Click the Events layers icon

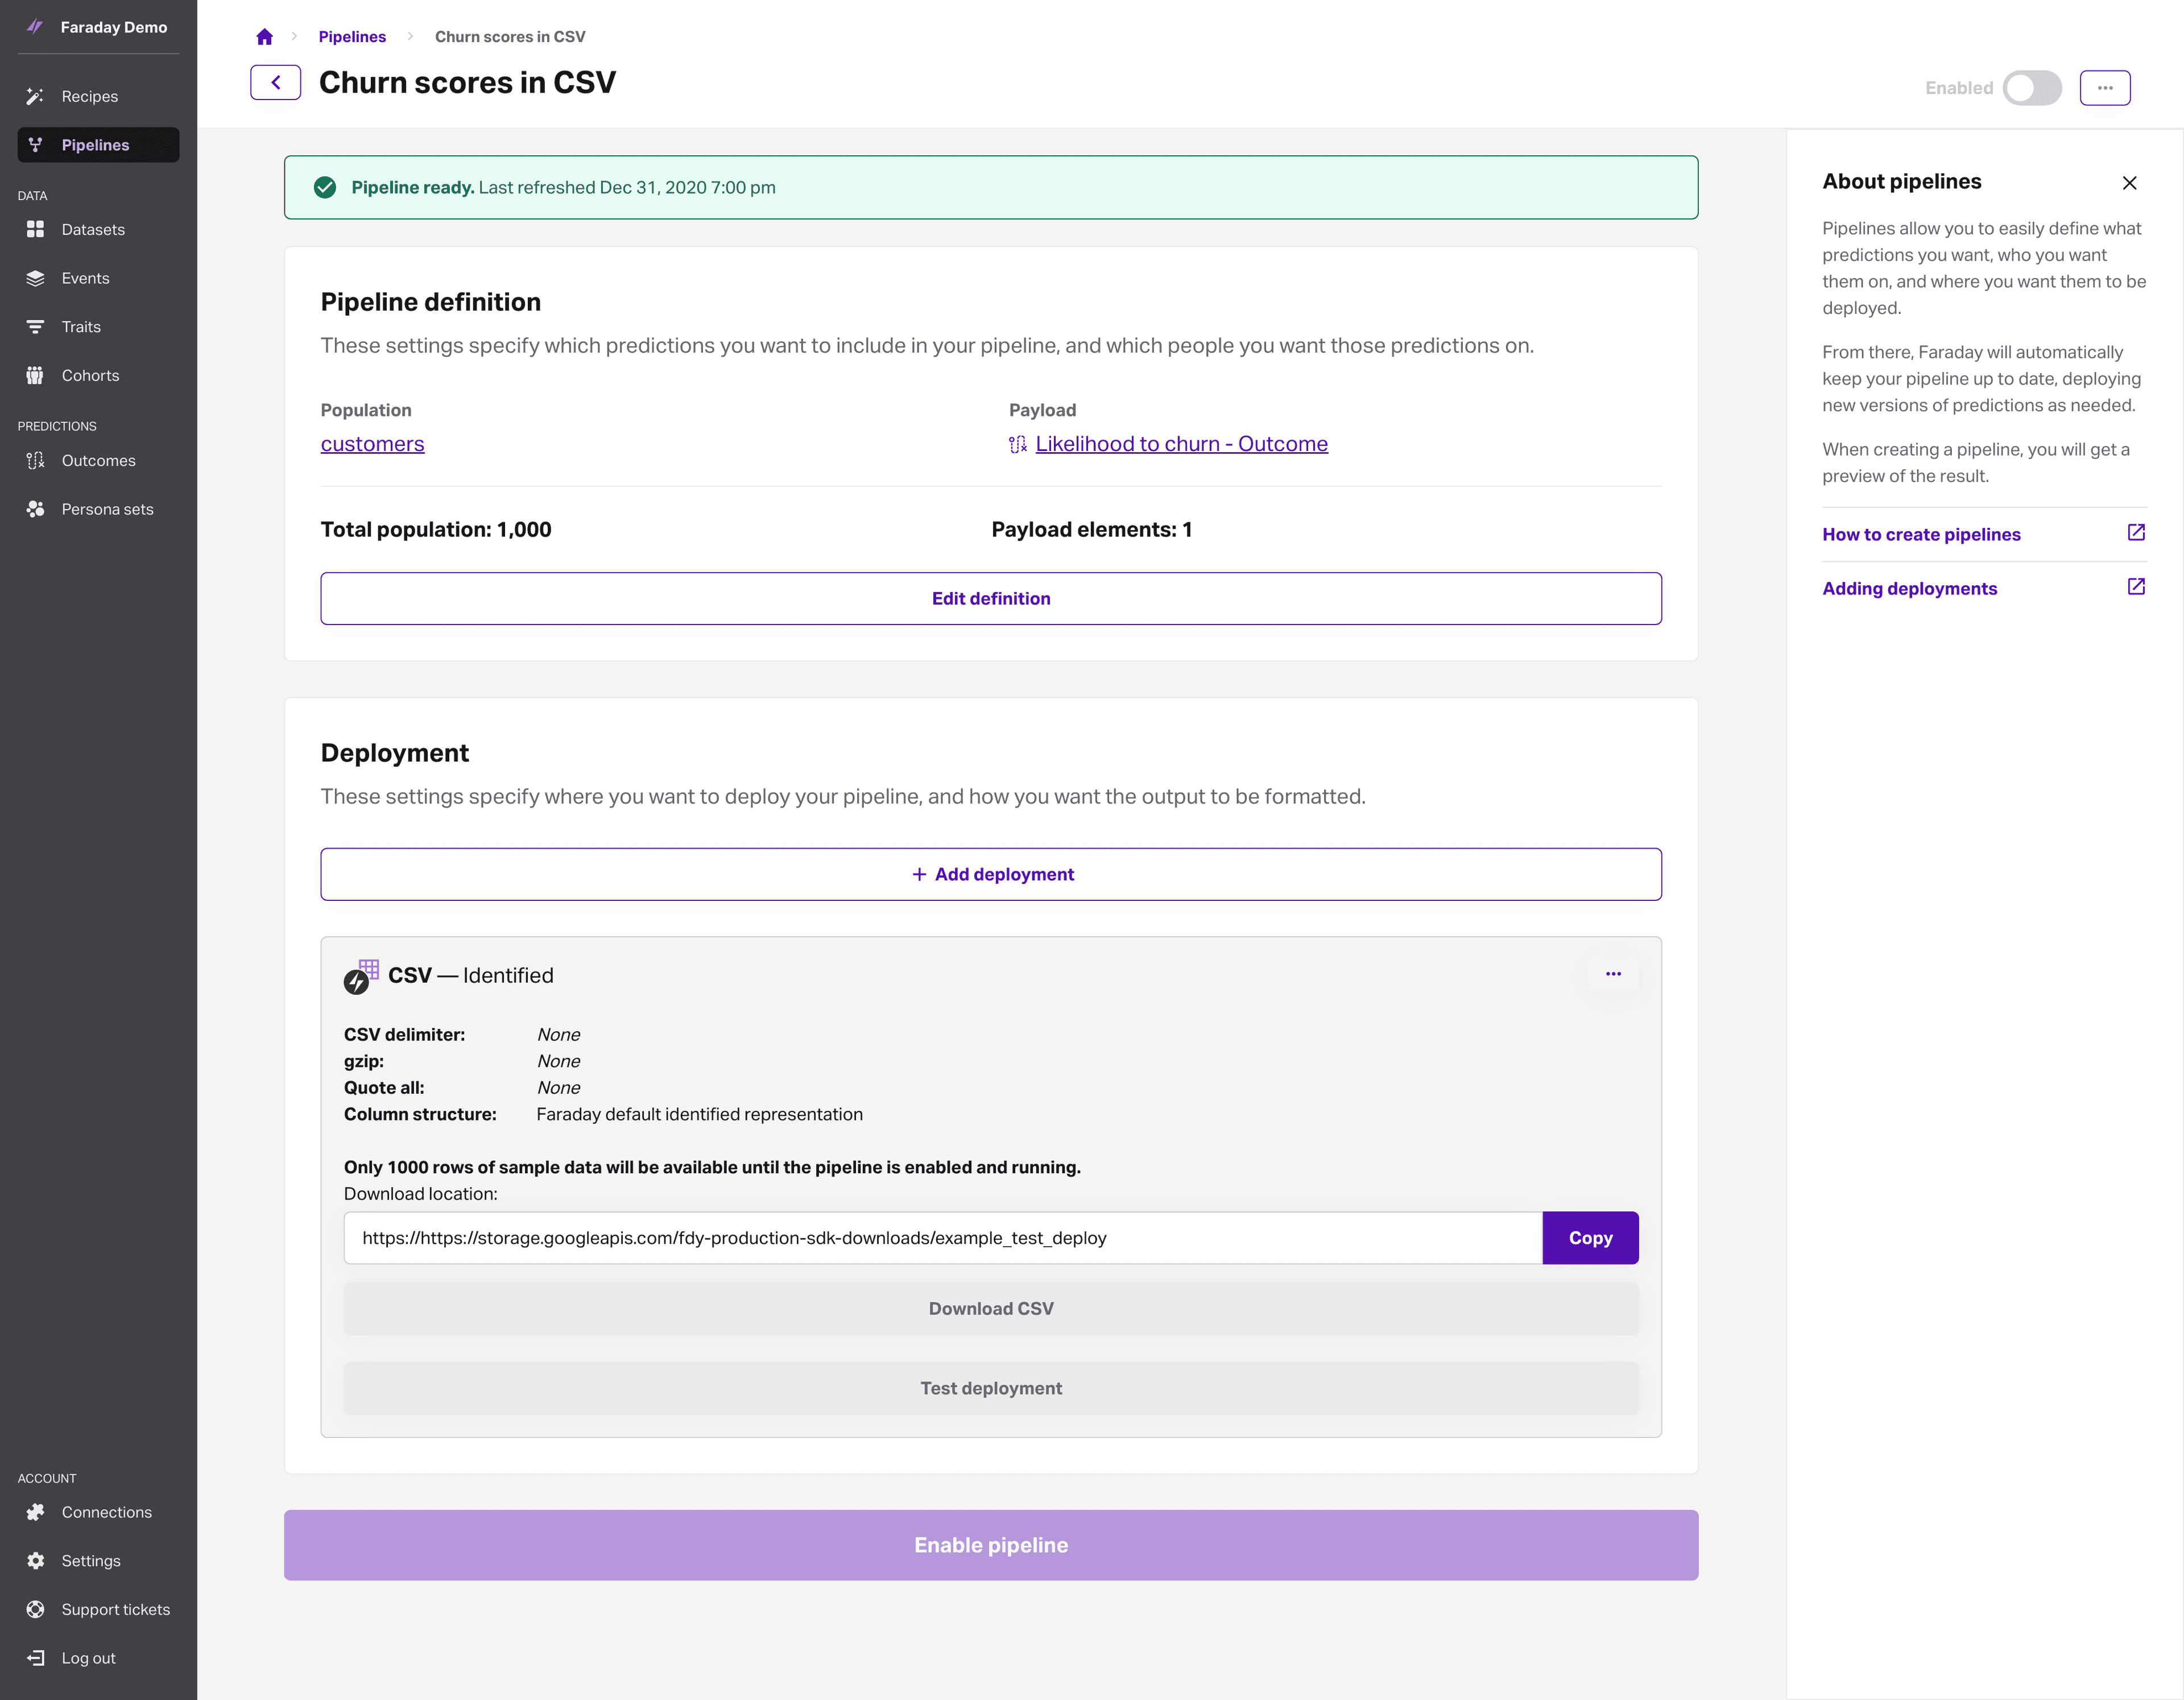36,279
